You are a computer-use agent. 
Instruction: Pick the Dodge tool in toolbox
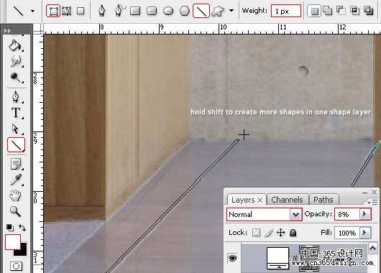[16, 78]
